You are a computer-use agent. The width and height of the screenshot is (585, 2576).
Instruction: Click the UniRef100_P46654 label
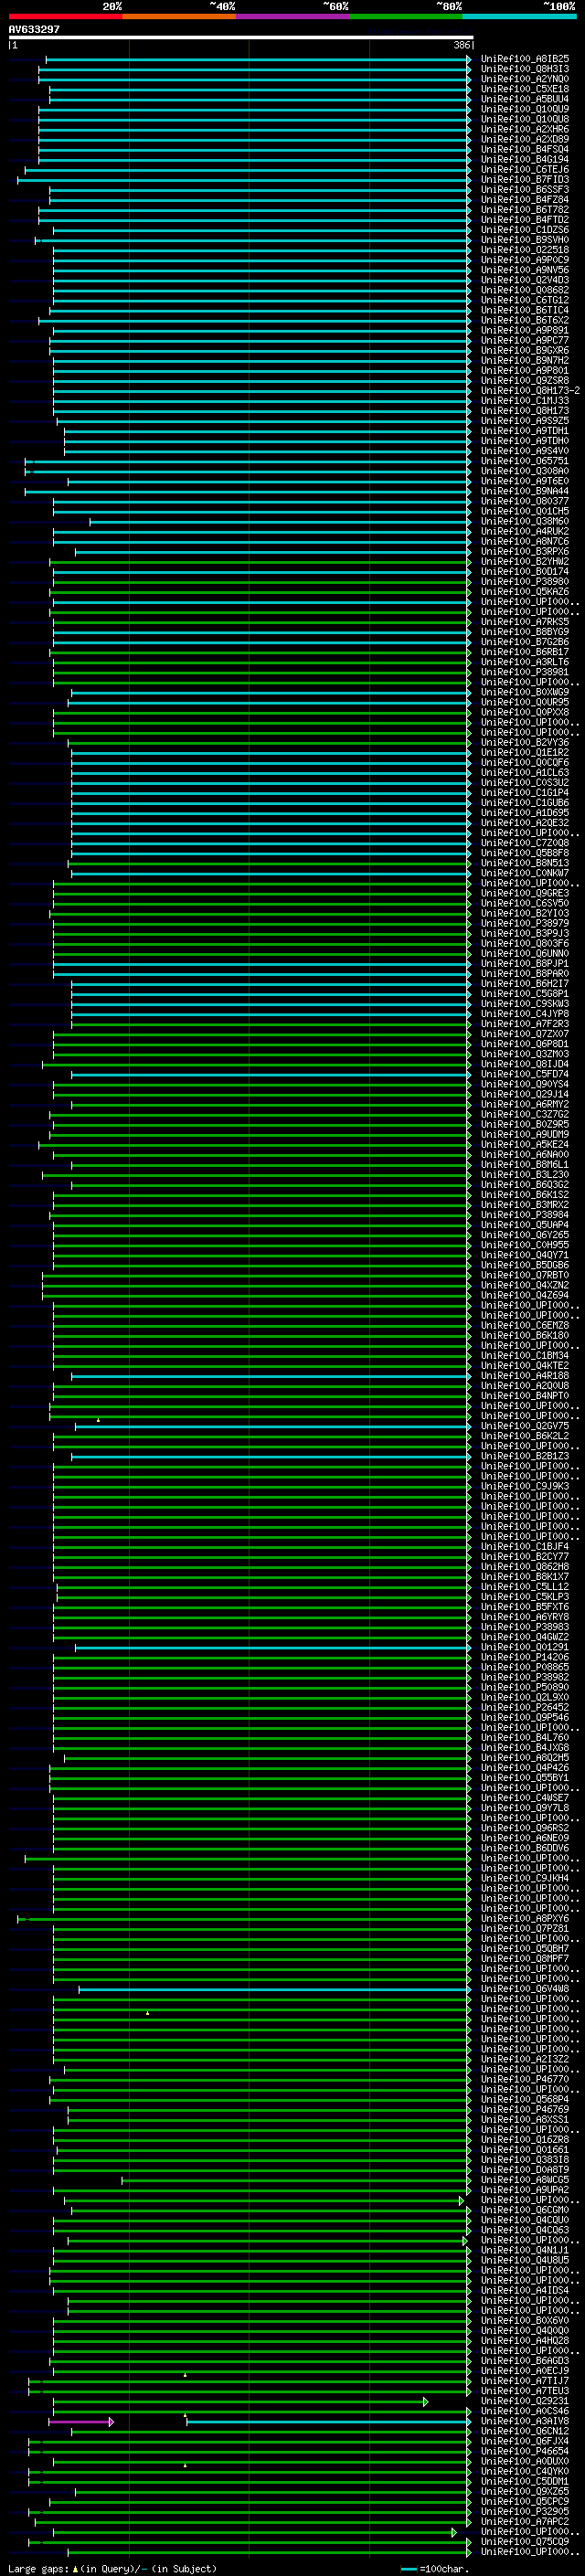click(525, 2451)
